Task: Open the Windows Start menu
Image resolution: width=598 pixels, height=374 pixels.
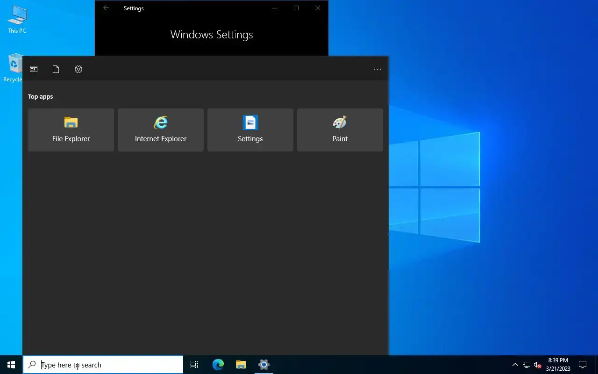Action: click(11, 365)
